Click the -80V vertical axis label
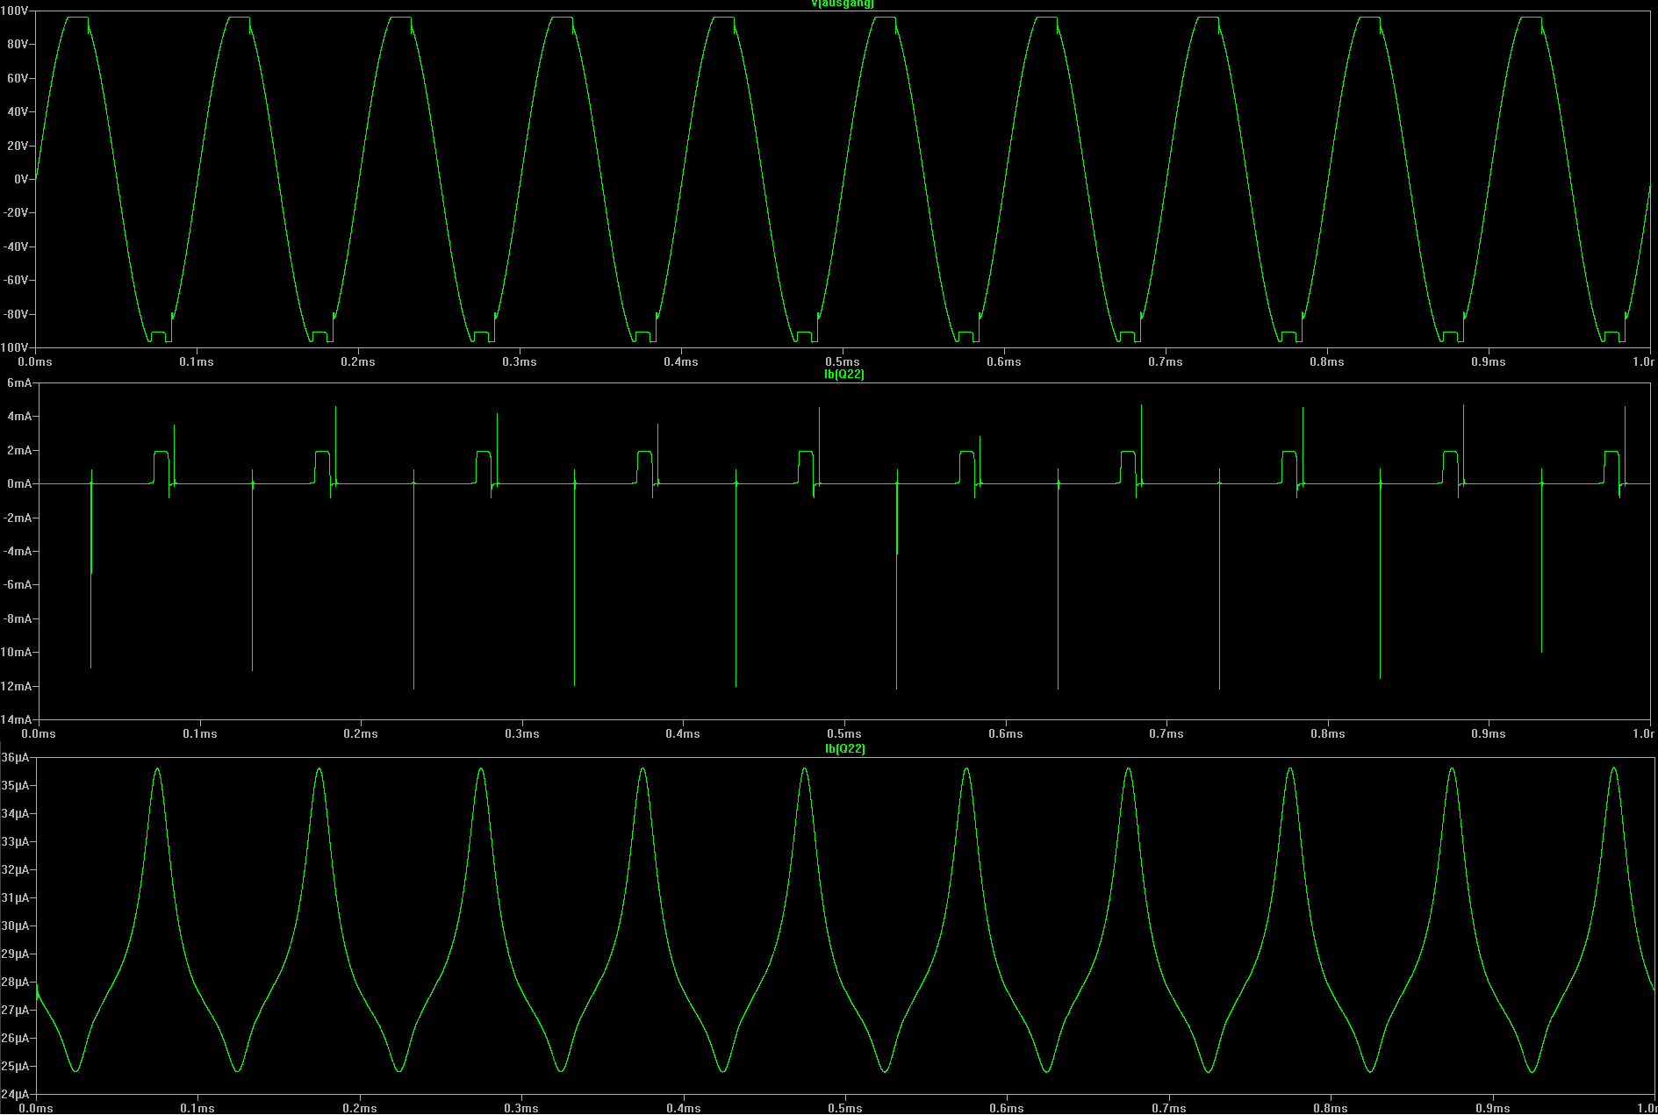 [x=16, y=314]
